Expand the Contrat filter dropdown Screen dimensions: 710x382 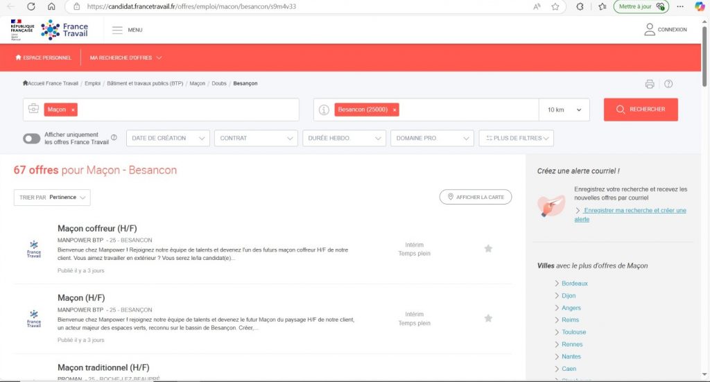coord(256,138)
